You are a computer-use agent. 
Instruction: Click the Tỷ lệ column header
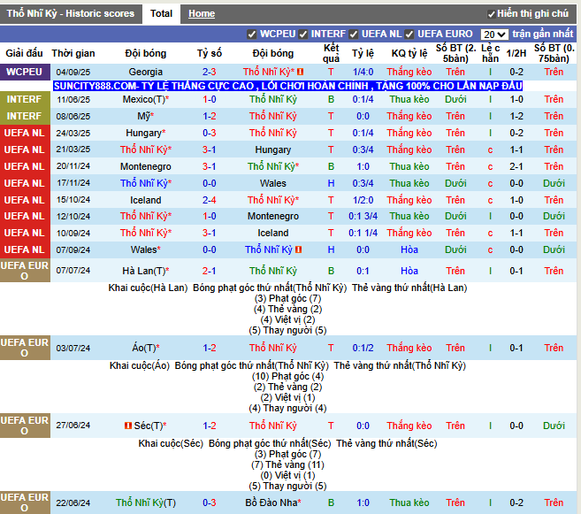point(363,53)
